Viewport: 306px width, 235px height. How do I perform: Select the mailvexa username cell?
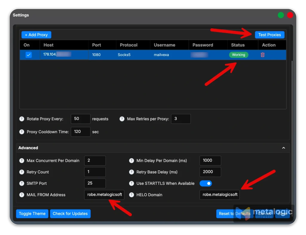click(169, 55)
